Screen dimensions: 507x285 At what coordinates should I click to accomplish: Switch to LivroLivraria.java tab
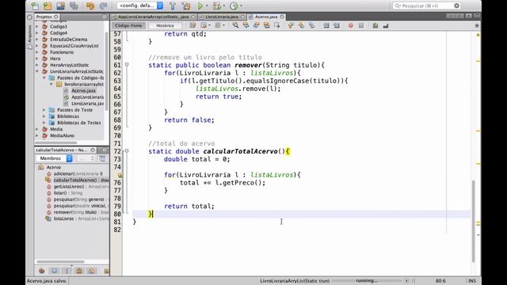222,17
